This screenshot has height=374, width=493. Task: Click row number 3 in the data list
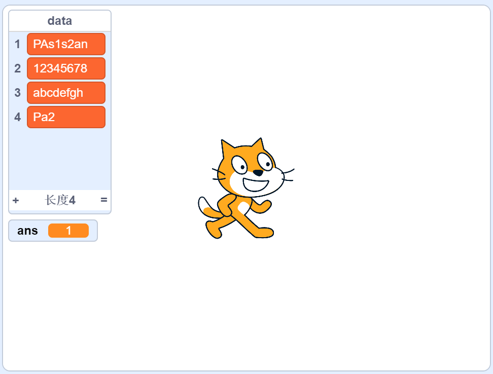point(18,93)
